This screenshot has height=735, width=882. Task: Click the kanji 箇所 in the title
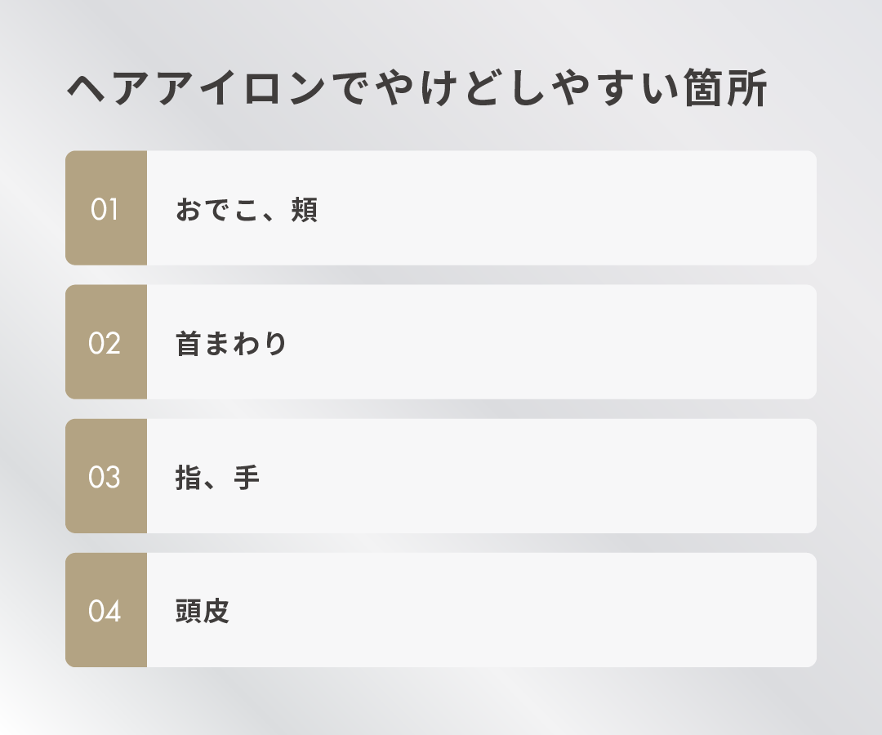(x=727, y=89)
